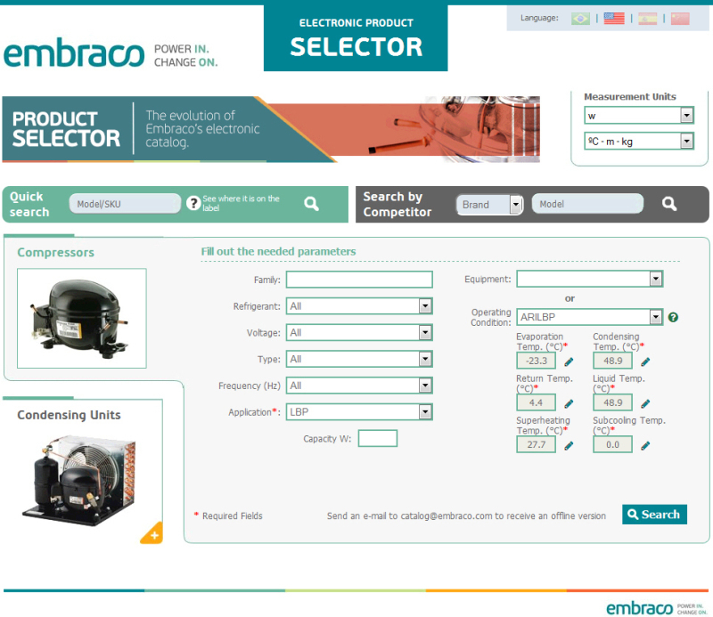Image resolution: width=713 pixels, height=617 pixels.
Task: Expand the Refrigerant dropdown
Action: point(359,306)
